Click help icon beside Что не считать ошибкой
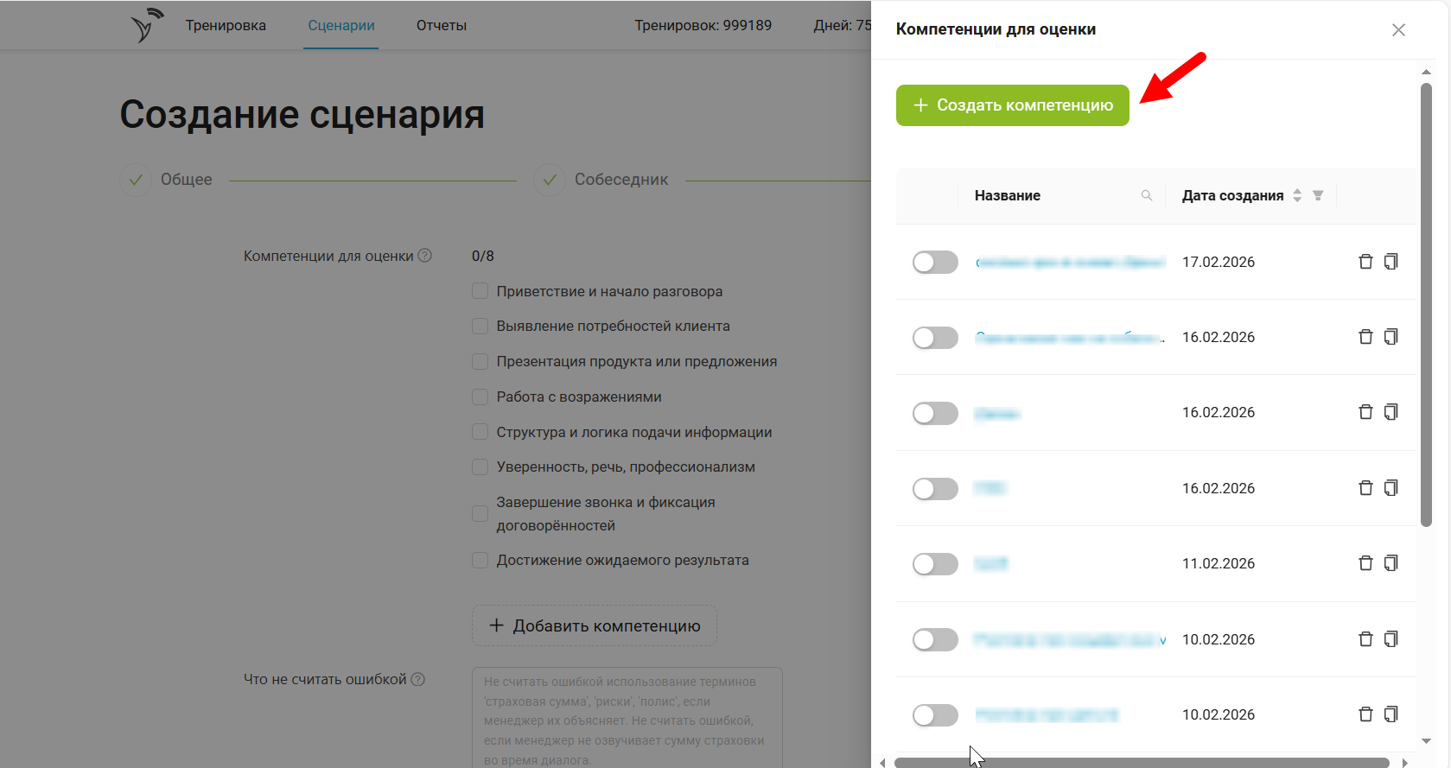1451x768 pixels. (418, 680)
